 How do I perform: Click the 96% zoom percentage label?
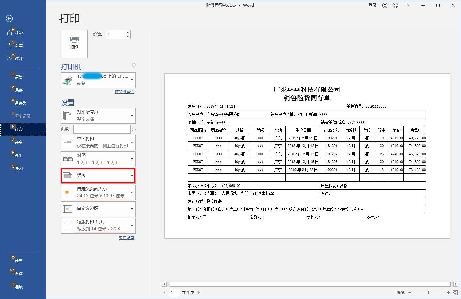point(401,293)
